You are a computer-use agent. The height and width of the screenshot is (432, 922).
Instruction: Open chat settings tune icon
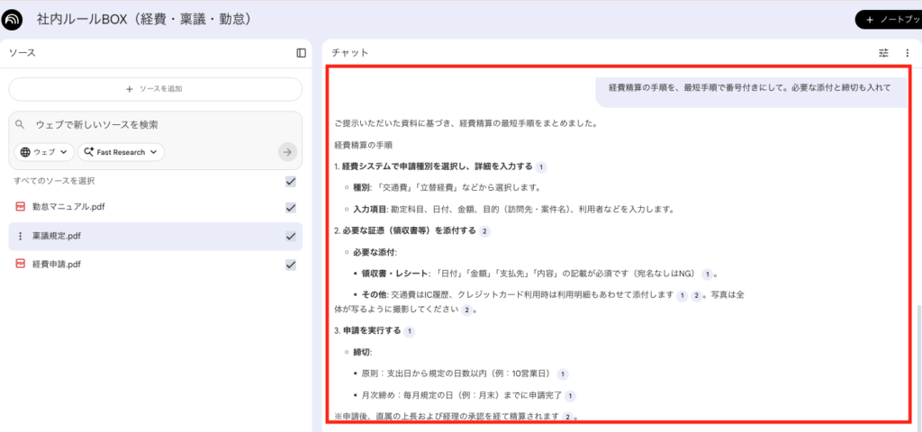tap(883, 53)
